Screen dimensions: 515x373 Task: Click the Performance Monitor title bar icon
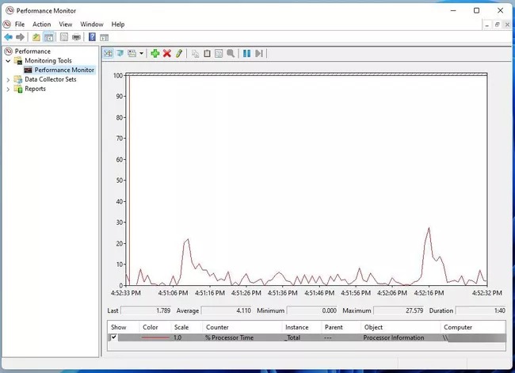(x=10, y=10)
